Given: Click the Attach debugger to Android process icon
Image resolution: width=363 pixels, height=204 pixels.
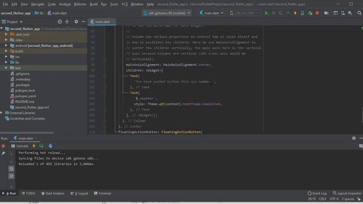Looking at the screenshot, I should (310, 13).
